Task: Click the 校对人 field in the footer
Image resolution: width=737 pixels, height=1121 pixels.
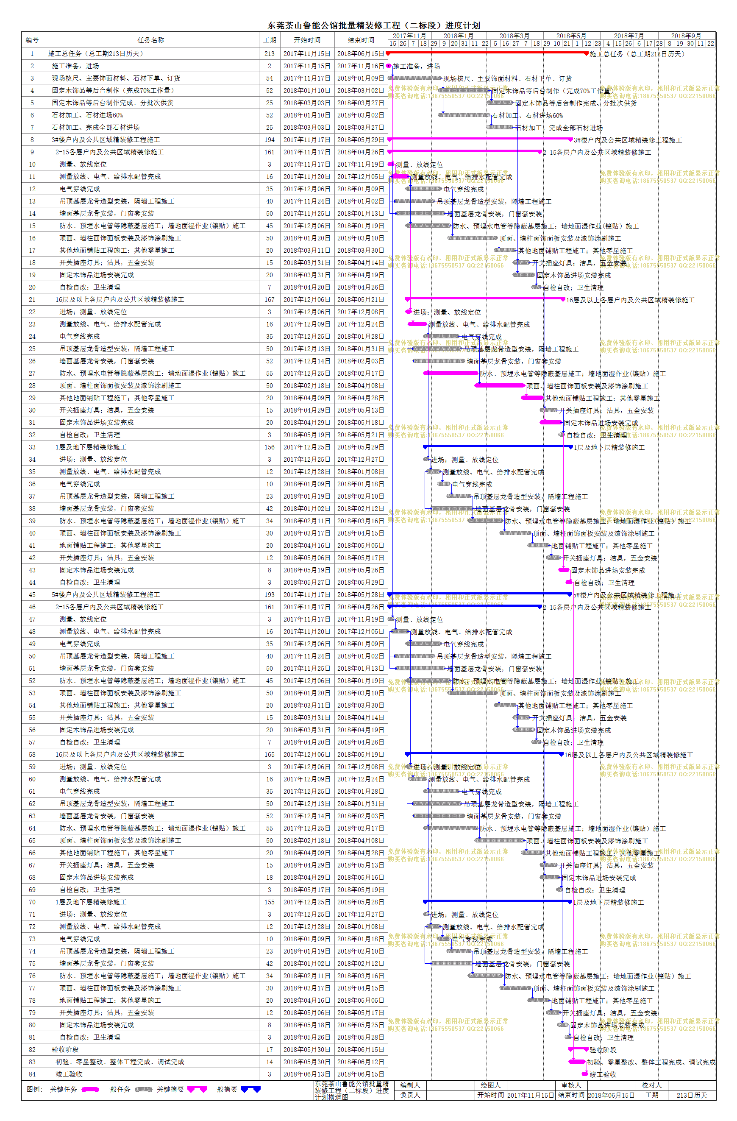Action: pyautogui.click(x=652, y=1085)
